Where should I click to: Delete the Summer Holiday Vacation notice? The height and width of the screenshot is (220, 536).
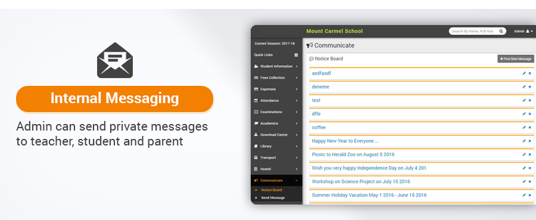click(530, 195)
